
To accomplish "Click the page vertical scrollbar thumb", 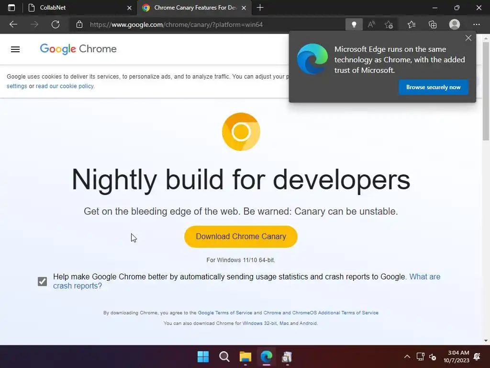I will click(x=486, y=91).
